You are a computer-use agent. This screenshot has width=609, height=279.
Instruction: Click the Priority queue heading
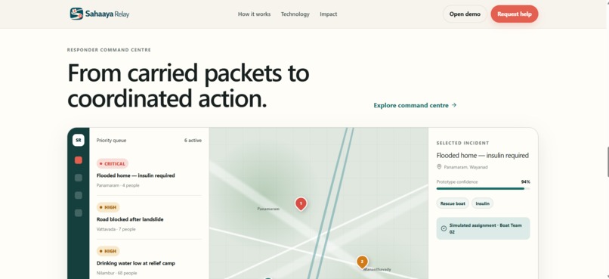pyautogui.click(x=111, y=141)
